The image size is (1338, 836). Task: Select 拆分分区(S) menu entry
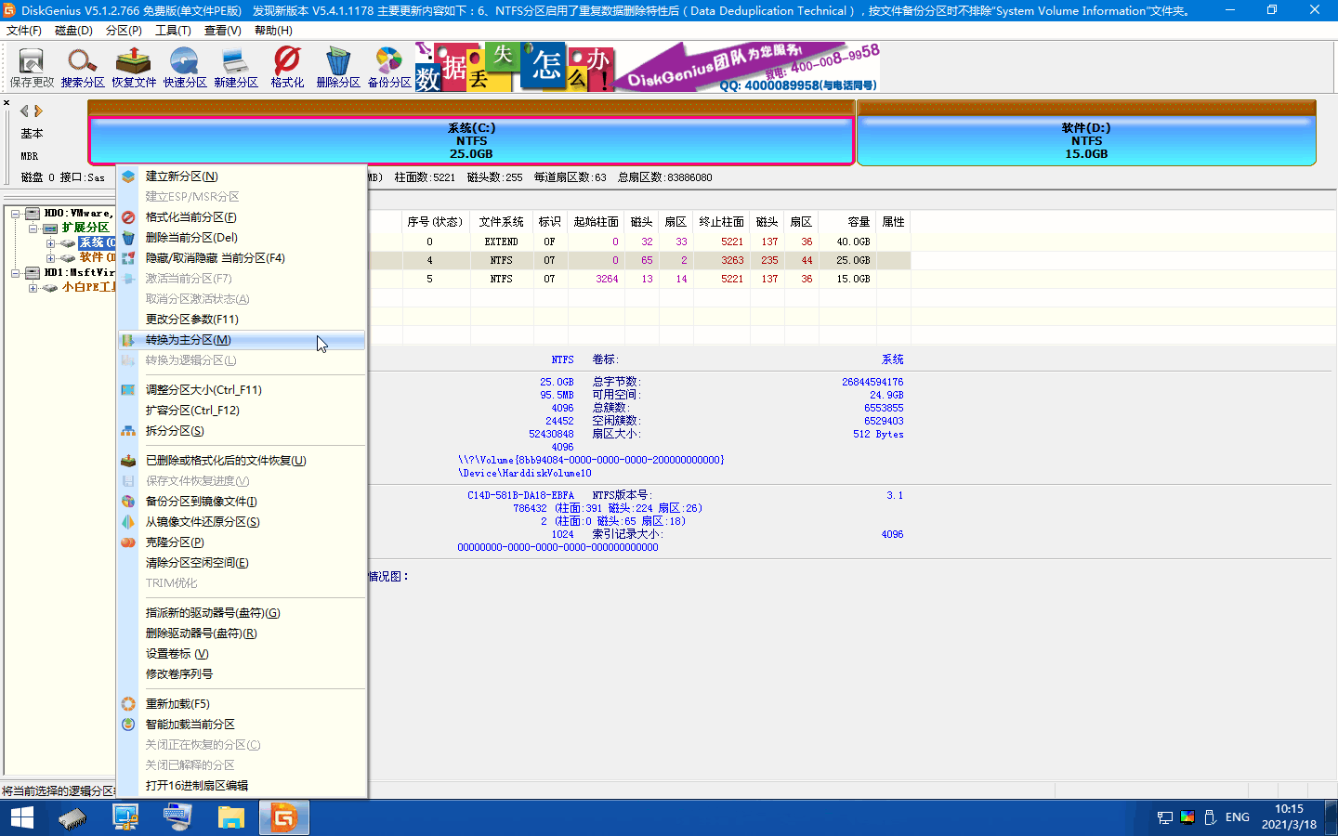tap(242, 431)
